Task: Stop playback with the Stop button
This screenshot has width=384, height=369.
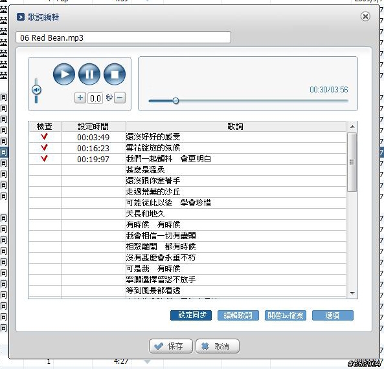Action: [115, 74]
